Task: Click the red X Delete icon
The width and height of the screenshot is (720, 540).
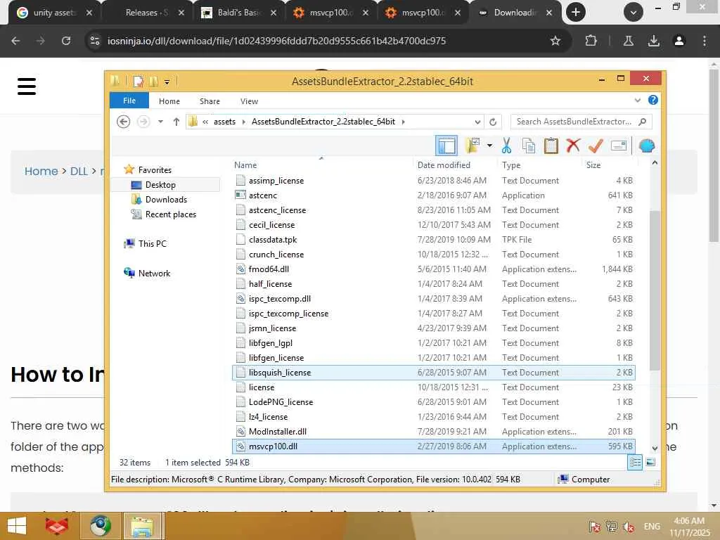Action: point(572,146)
